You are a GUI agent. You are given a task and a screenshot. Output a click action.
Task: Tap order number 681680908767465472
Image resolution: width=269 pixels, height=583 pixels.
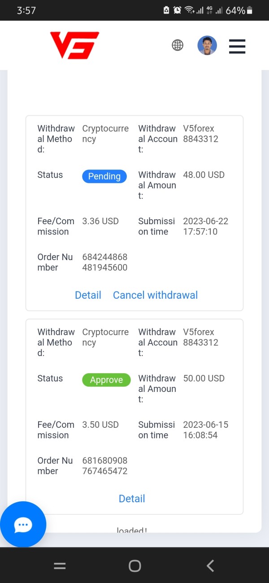click(105, 466)
